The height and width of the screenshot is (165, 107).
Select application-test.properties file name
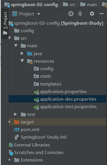point(68,107)
